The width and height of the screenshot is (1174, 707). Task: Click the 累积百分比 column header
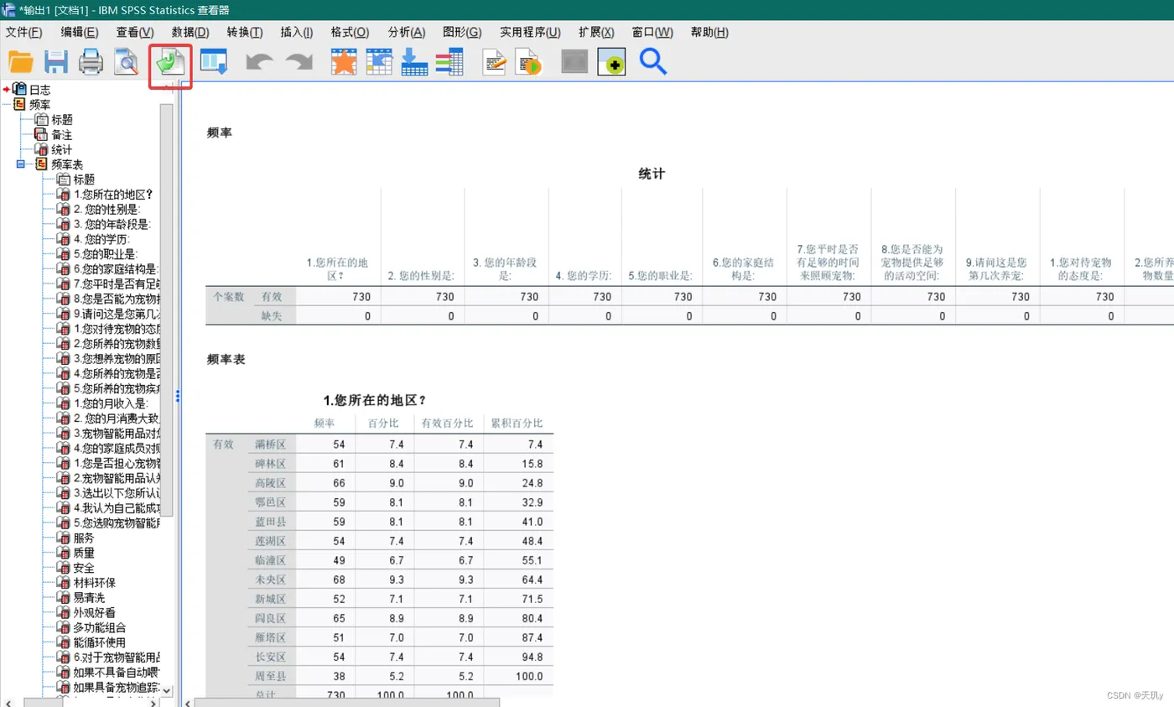(x=517, y=423)
